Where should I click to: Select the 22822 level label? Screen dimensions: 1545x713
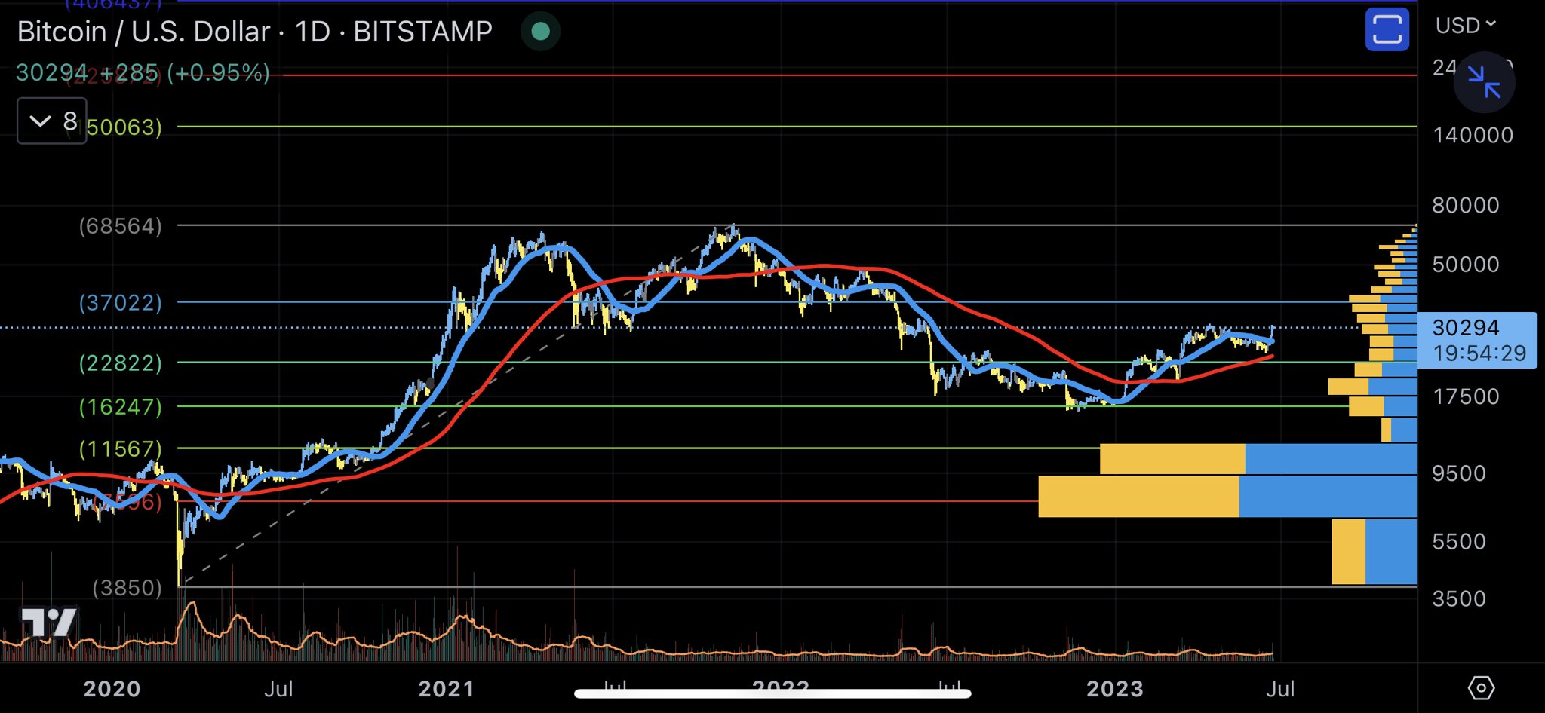tap(120, 363)
